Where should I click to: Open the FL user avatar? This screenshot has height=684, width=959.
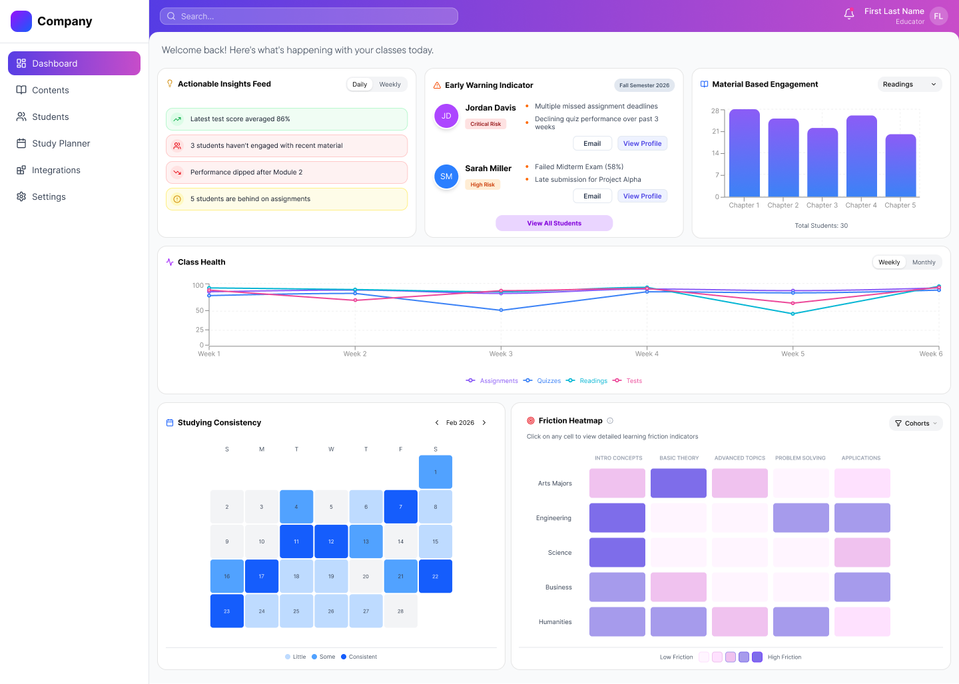click(x=938, y=16)
